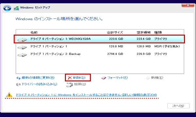Click the greyed New star icon
Viewport: 196px width, 117px height.
click(148, 78)
